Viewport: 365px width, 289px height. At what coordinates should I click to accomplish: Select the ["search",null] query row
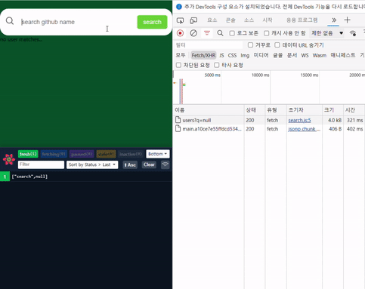86,177
